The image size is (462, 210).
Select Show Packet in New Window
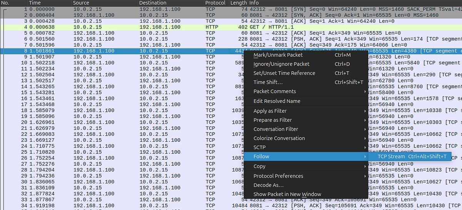tap(306, 194)
